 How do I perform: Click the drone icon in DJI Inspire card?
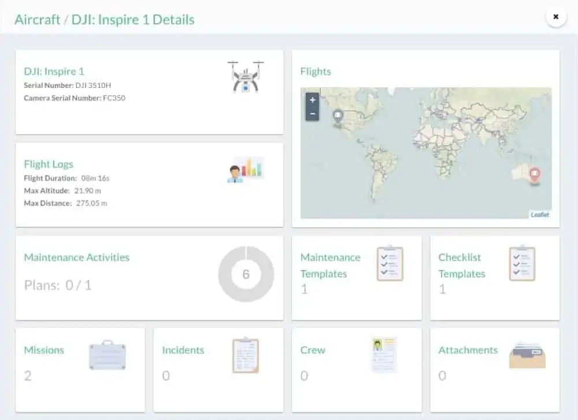tap(246, 77)
